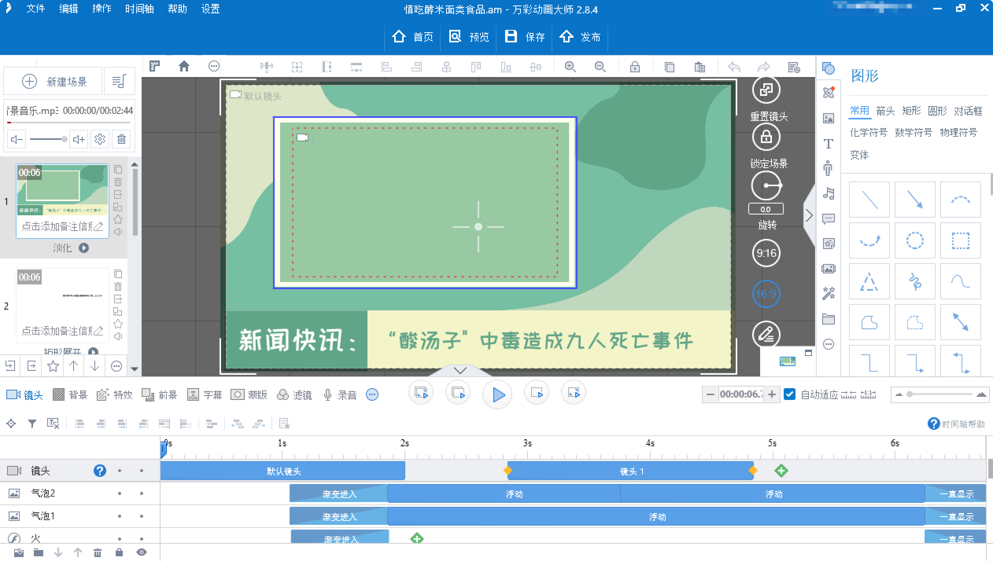Click the 首页 home button
The width and height of the screenshot is (993, 561).
413,37
